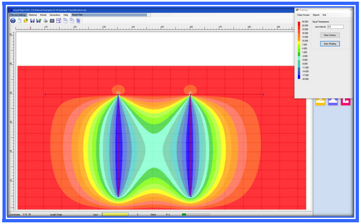Click the pink shape icon in the right panel
Viewport: 361px width, 224px height.
pos(346,102)
